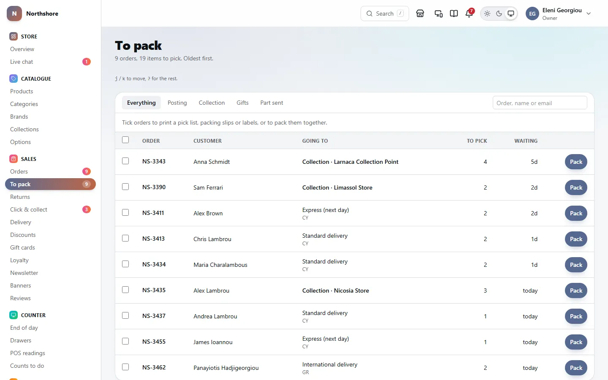Click the SALES section icon
The width and height of the screenshot is (608, 380).
(x=14, y=159)
